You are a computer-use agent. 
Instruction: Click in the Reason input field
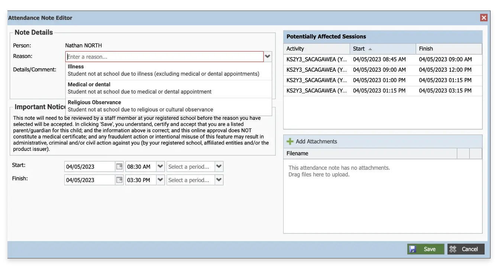click(164, 57)
